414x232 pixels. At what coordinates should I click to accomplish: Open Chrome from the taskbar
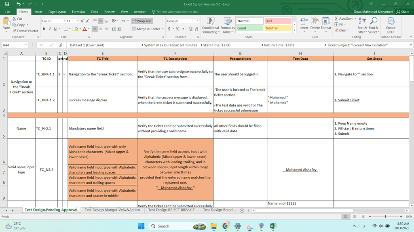click(226, 226)
